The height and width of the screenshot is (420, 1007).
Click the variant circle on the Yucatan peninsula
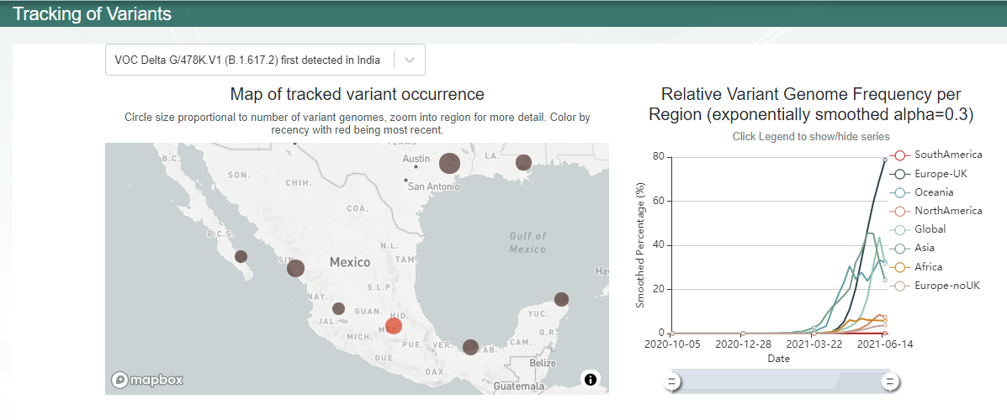coord(561,299)
